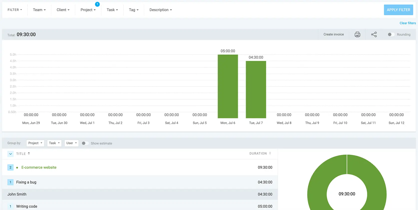Open the Client filter menu
This screenshot has width=418, height=210.
(x=63, y=10)
